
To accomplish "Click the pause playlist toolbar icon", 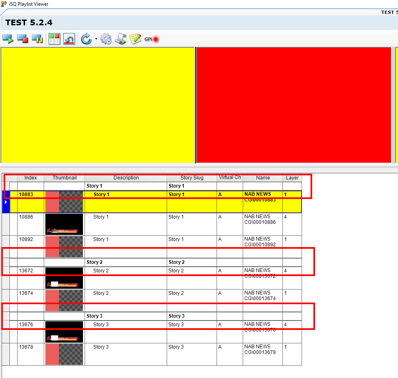I will point(37,39).
